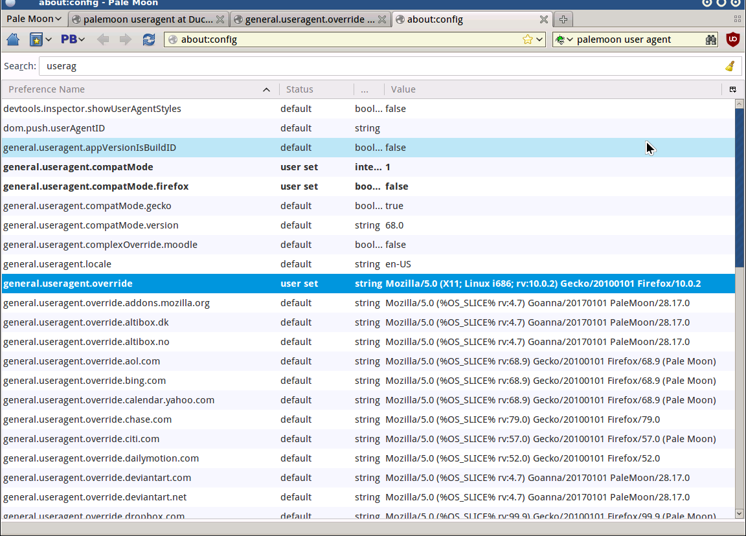746x536 pixels.
Task: Open the search engine selector dropdown
Action: click(564, 39)
